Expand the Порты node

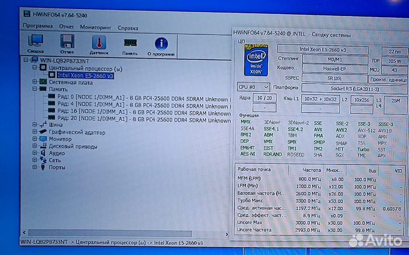[35, 167]
